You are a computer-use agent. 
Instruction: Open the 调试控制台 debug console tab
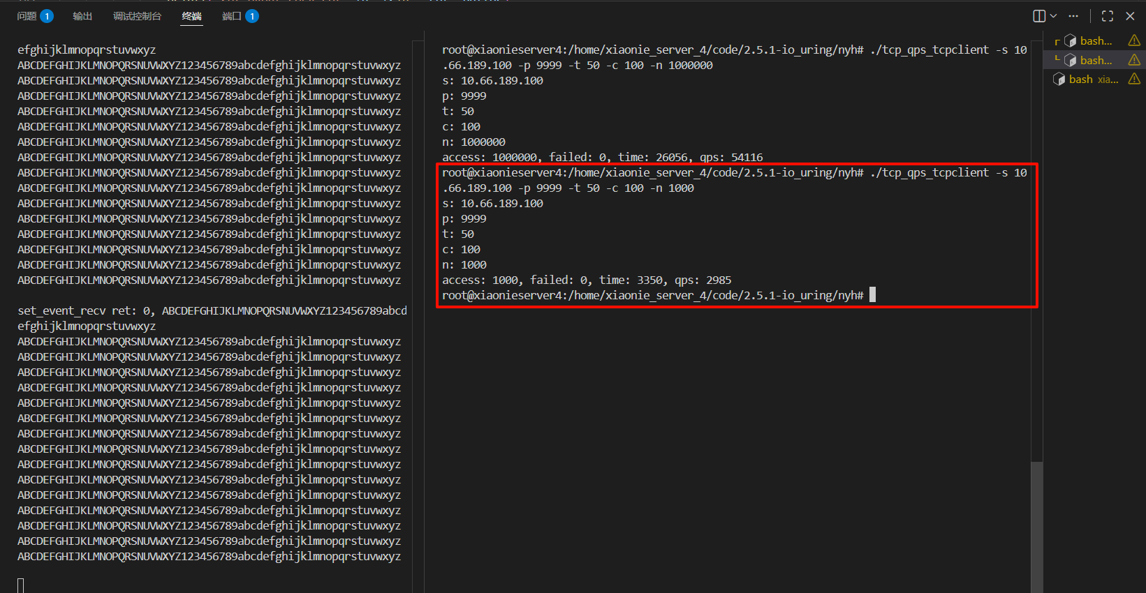point(137,16)
